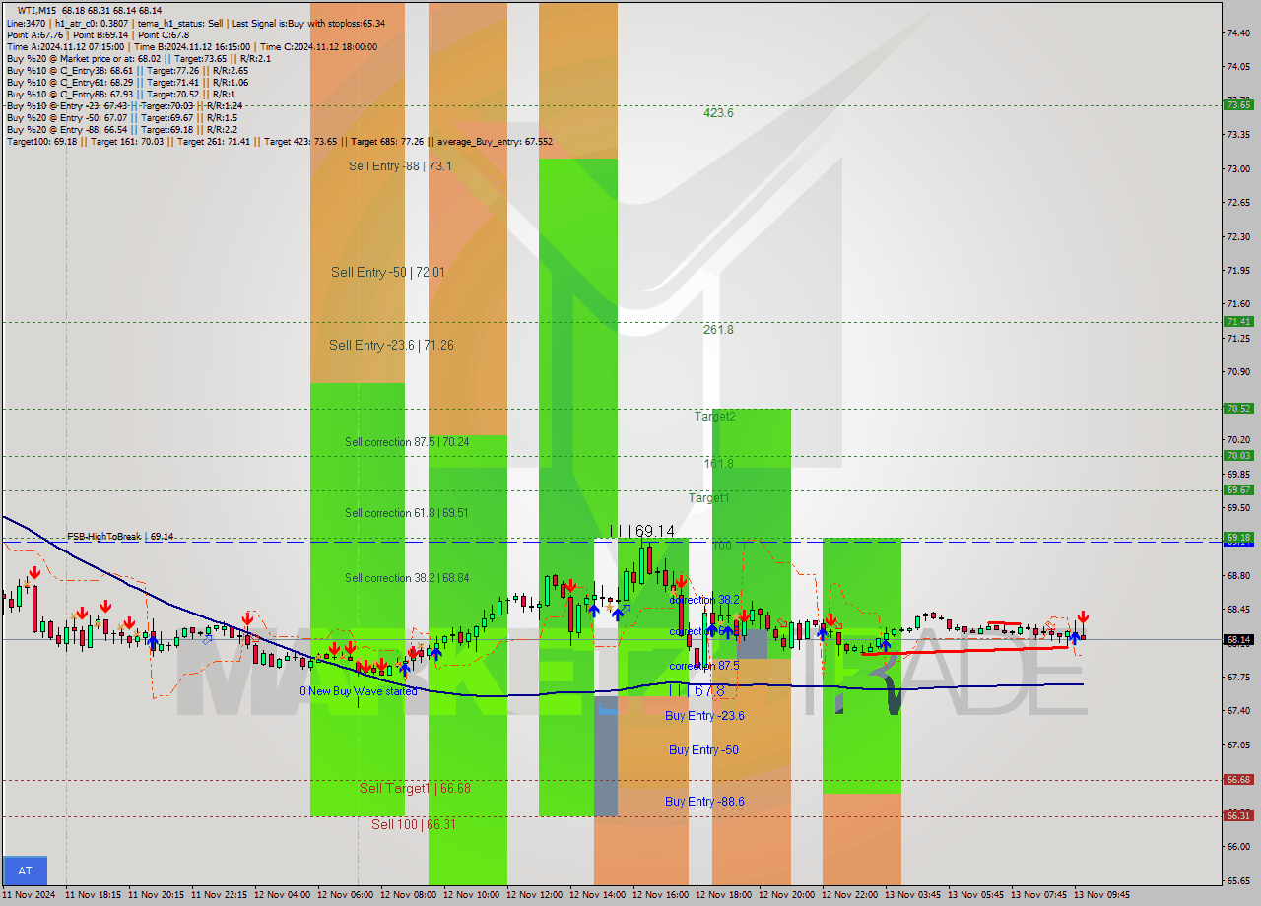Image resolution: width=1261 pixels, height=906 pixels.
Task: Click the '13 Nov 09:45' time axis label
Action: click(x=1102, y=895)
